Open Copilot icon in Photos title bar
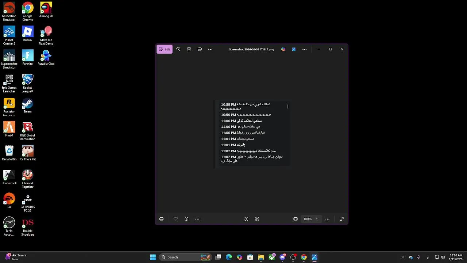Viewport: 467px width, 263px height. [x=283, y=49]
